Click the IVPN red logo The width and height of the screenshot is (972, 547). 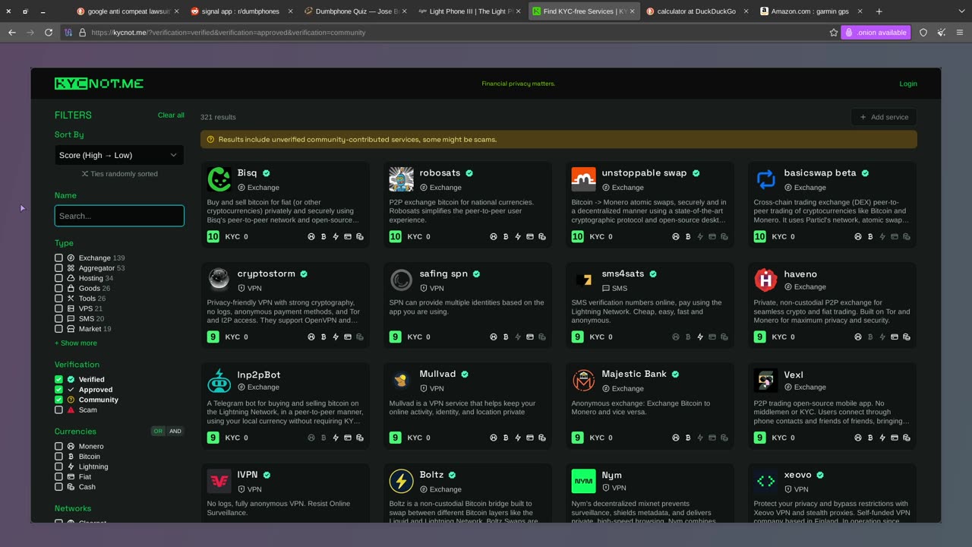pos(219,481)
